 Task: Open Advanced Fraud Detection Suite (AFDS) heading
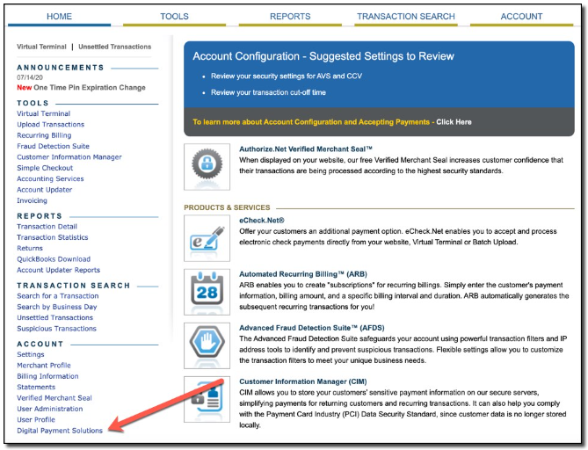pos(312,328)
